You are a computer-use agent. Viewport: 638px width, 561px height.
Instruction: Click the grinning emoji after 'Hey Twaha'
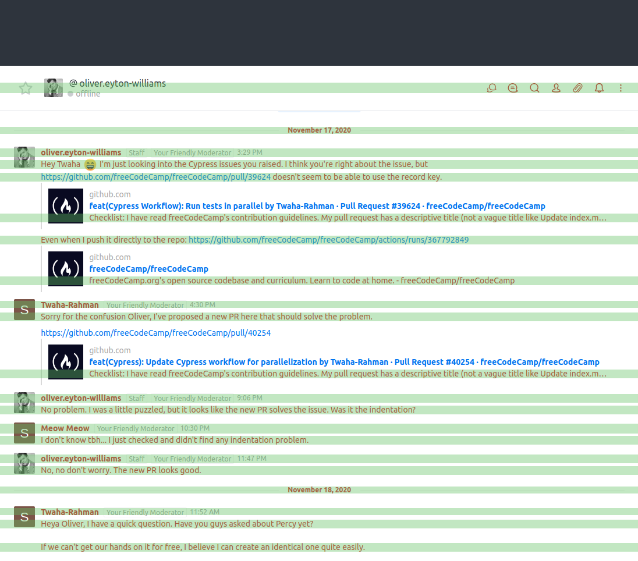point(90,165)
